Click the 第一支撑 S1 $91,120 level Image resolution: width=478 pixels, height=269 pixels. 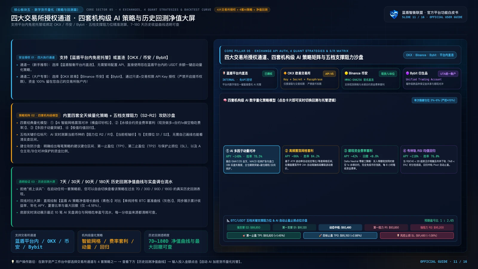click(x=294, y=227)
